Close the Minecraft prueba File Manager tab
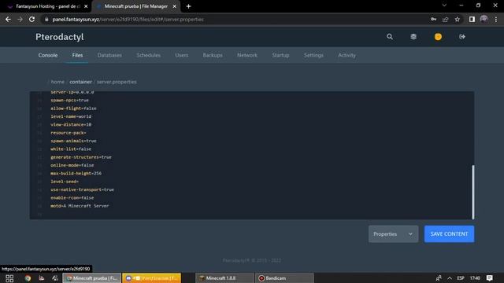This screenshot has height=283, width=504. click(x=174, y=6)
